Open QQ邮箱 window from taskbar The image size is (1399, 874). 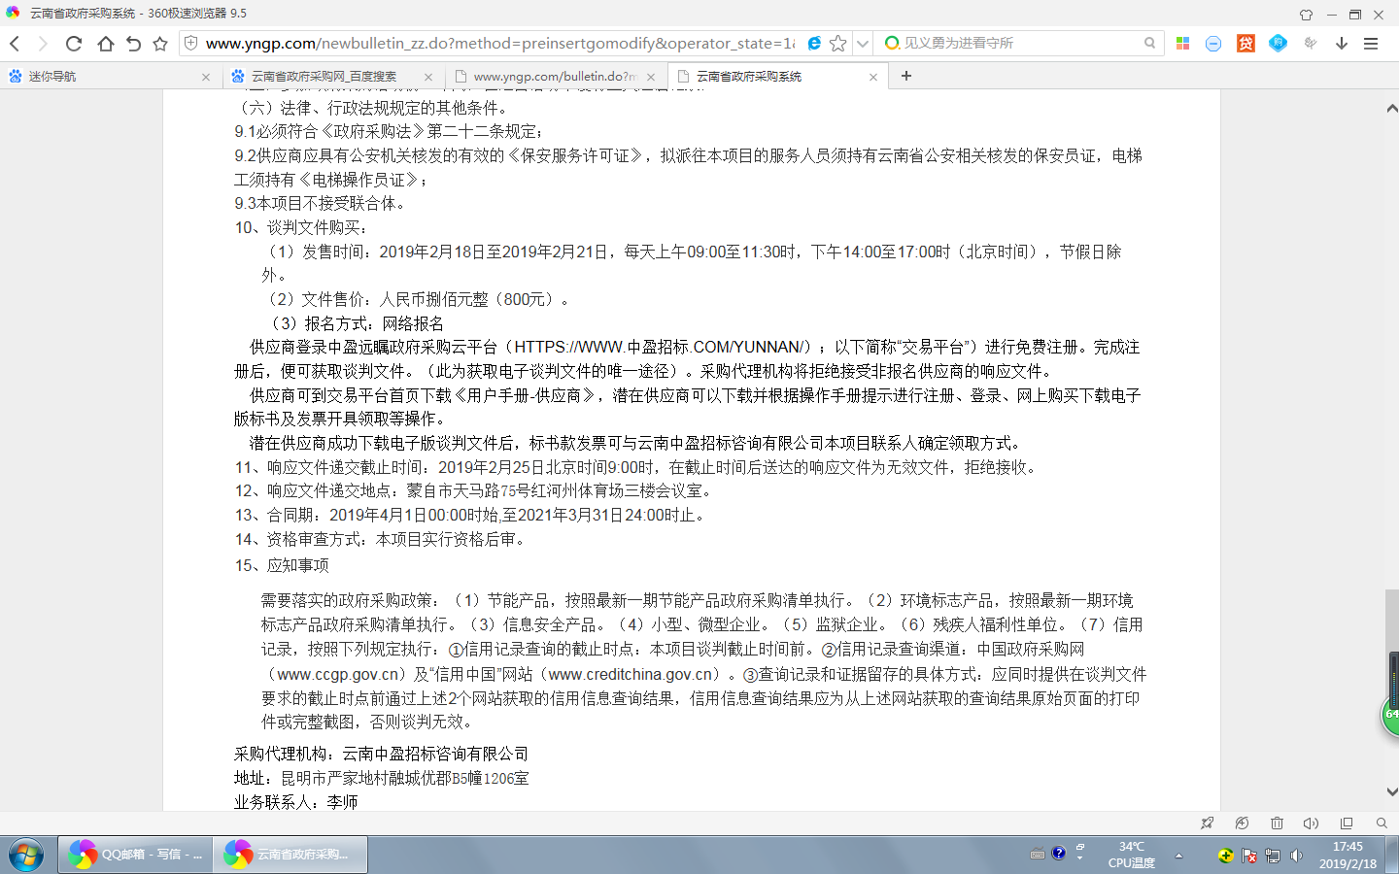tap(135, 855)
